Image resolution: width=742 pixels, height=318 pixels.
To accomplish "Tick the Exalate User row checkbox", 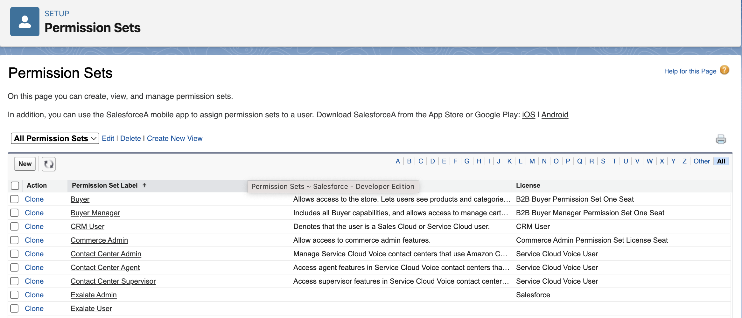I will point(14,308).
